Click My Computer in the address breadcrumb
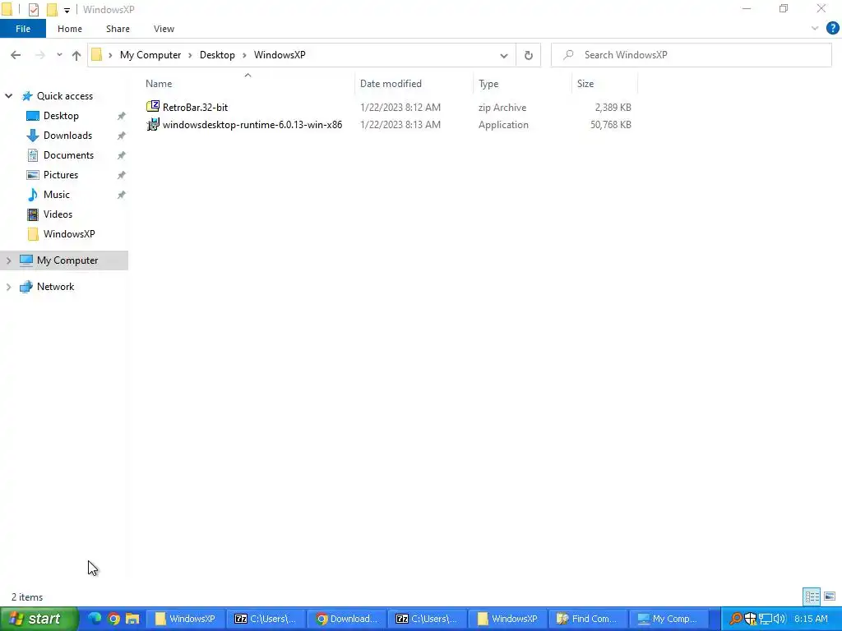Image resolution: width=842 pixels, height=631 pixels. pyautogui.click(x=150, y=55)
